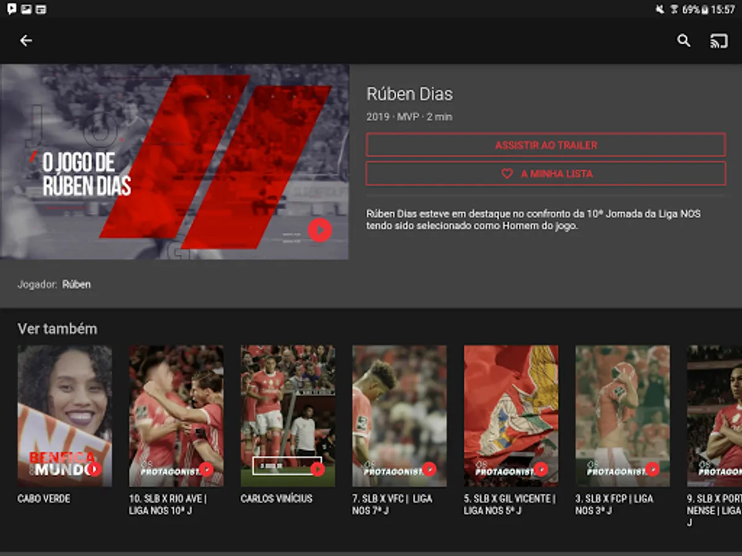Viewport: 742px width, 556px height.
Task: Click the CABO VERDE title text
Action: coord(44,499)
